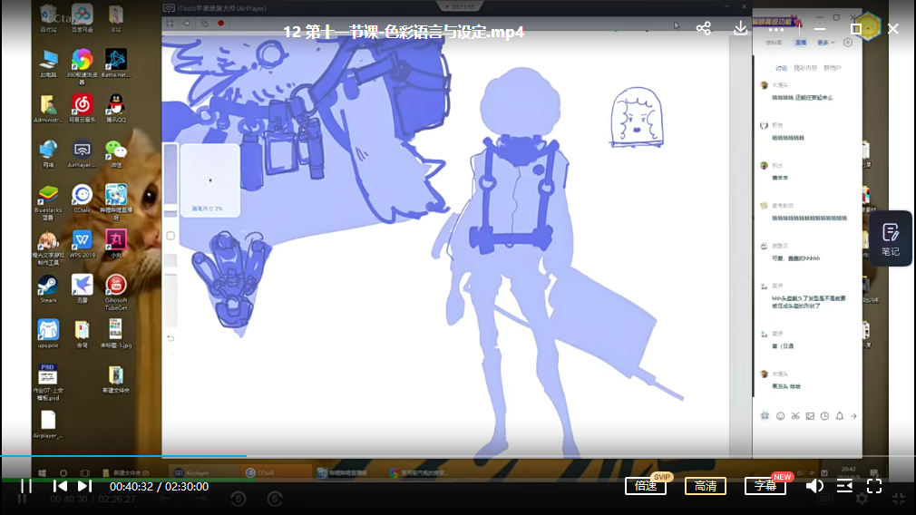Open Gihosoft TubeGet desktop icon

click(x=116, y=293)
